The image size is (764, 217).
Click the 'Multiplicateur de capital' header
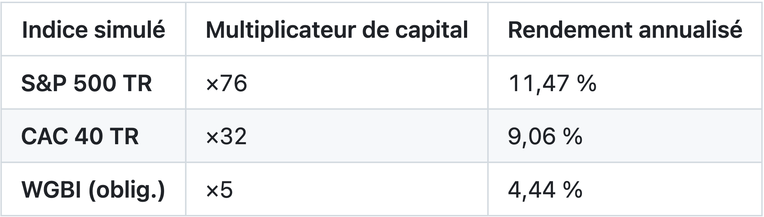[337, 30]
